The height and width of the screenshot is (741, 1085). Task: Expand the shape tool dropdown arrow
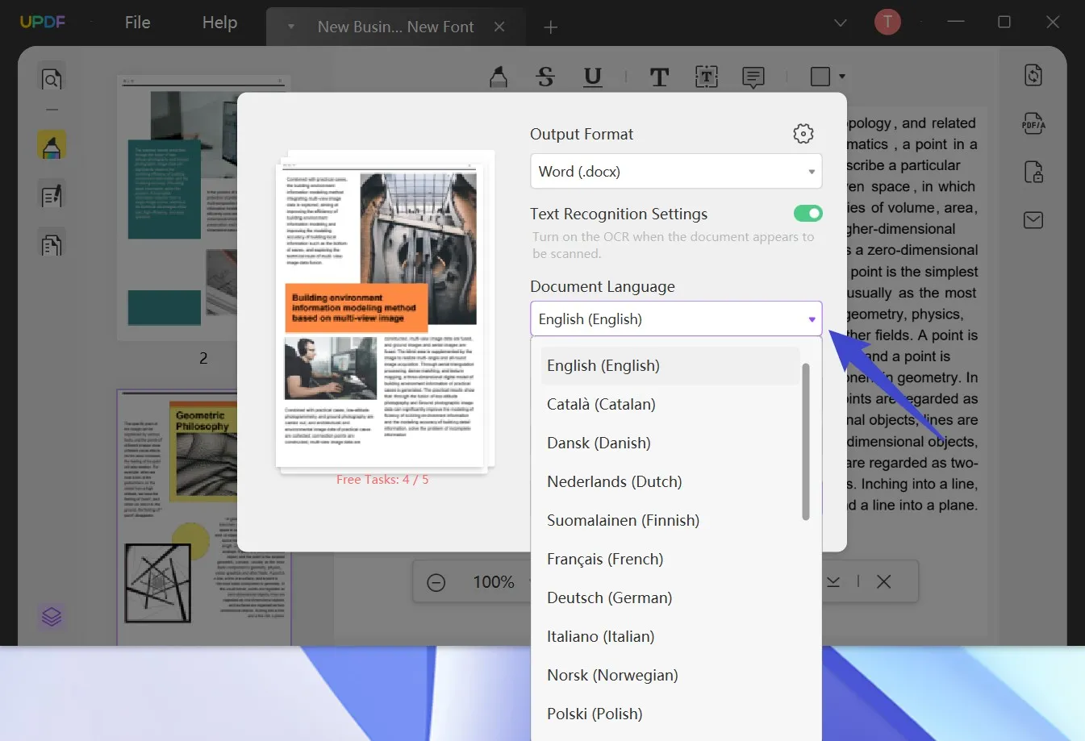pos(842,77)
